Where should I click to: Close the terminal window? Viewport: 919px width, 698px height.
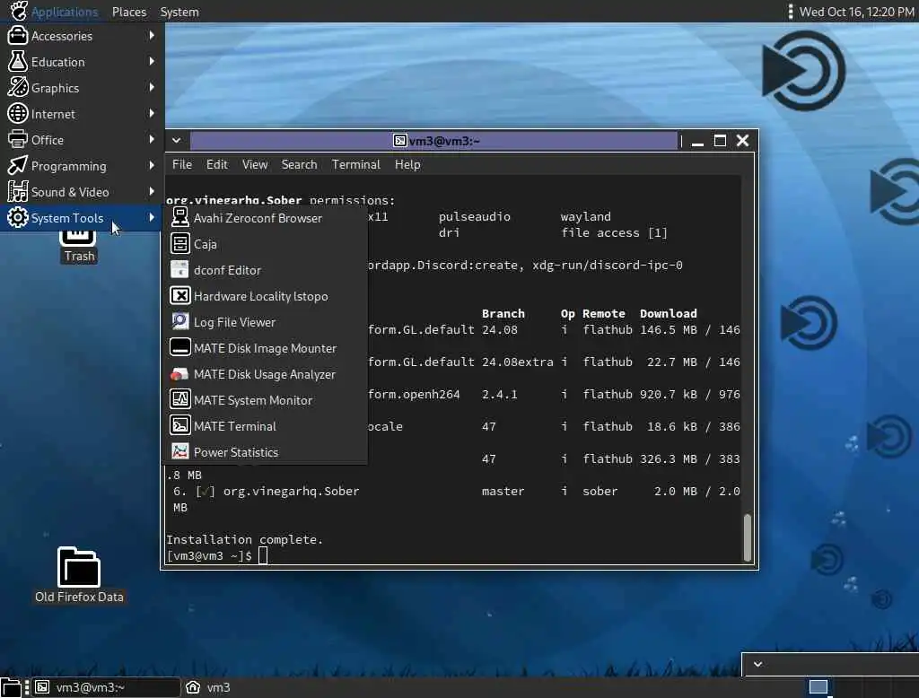pyautogui.click(x=742, y=141)
